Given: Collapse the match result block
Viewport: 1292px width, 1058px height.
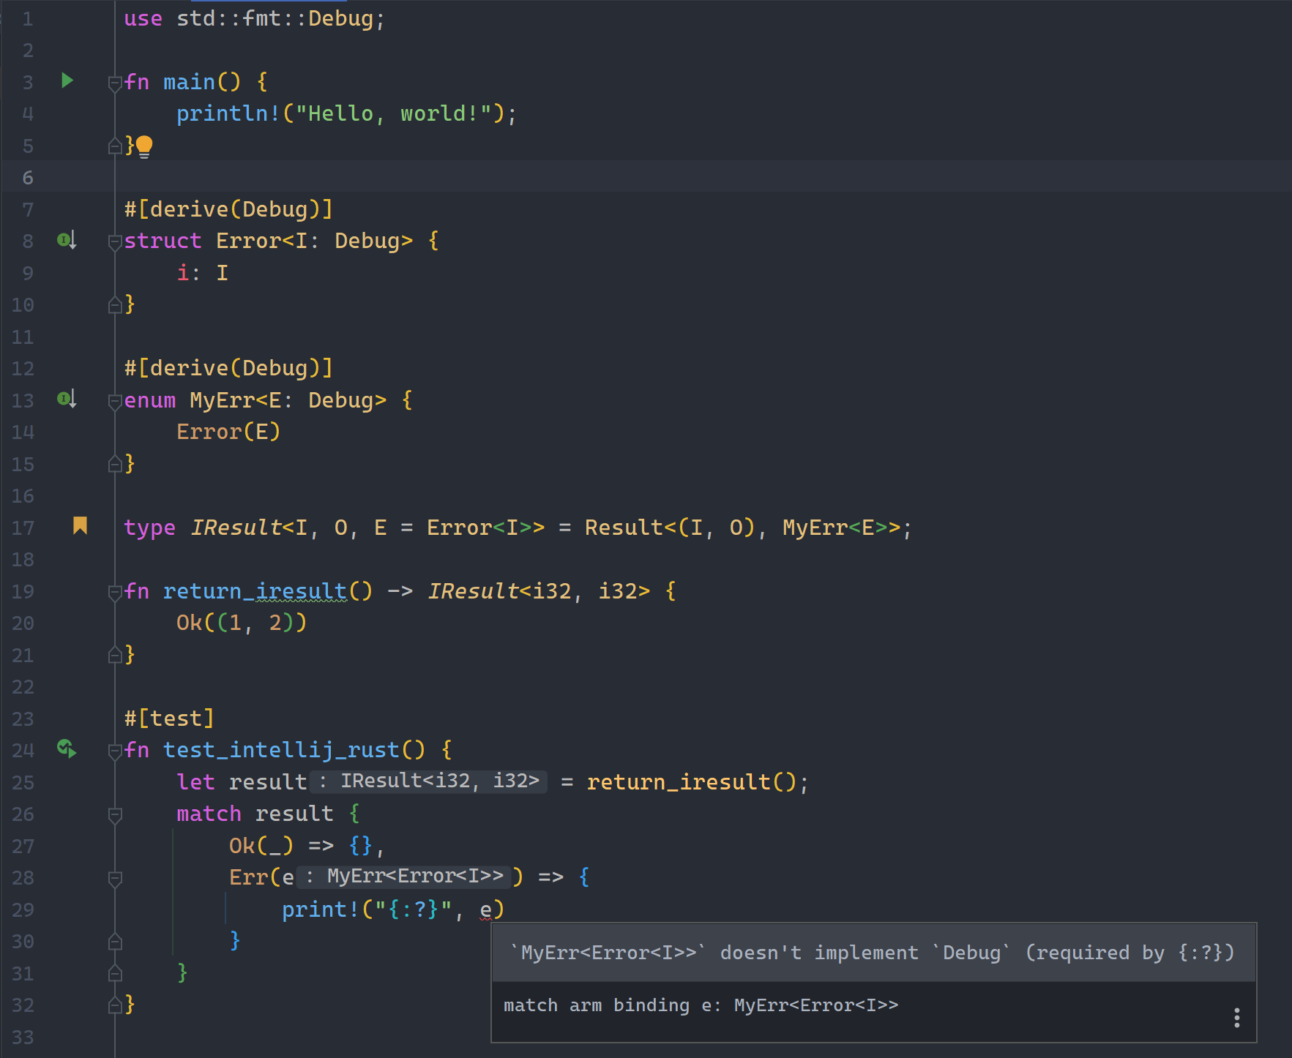Looking at the screenshot, I should click(114, 814).
